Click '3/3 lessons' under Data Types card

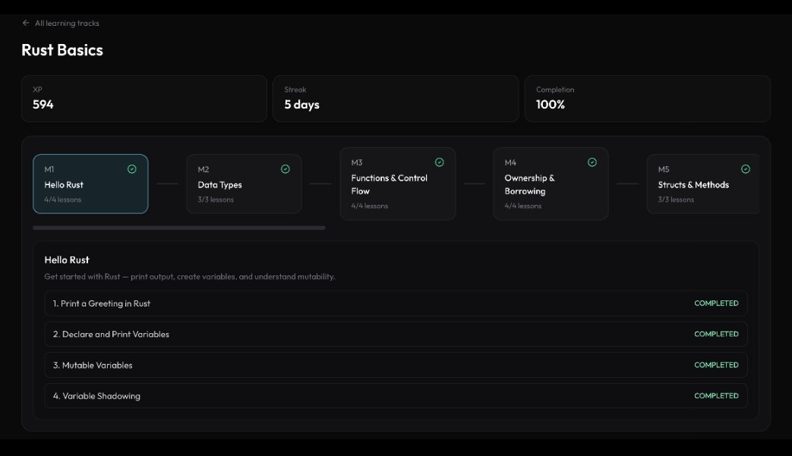(x=216, y=200)
